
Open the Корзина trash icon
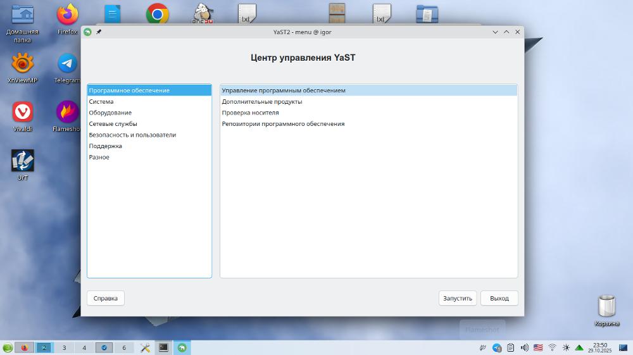pyautogui.click(x=606, y=311)
